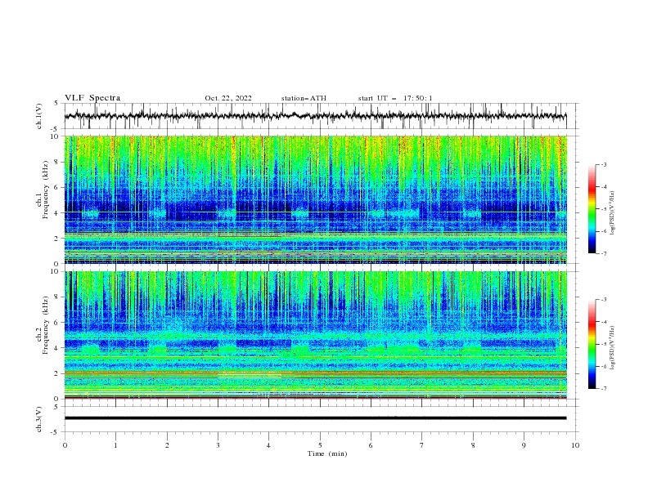Click time axis tick label "9" minutes
The height and width of the screenshot is (500, 648).
pos(524,445)
